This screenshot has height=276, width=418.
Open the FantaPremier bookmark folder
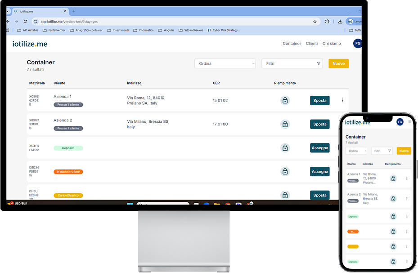[x=54, y=31]
